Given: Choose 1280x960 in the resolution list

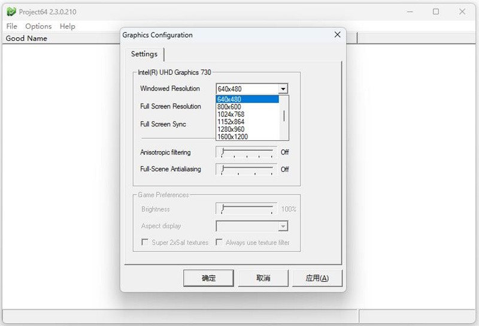Looking at the screenshot, I should click(x=247, y=129).
